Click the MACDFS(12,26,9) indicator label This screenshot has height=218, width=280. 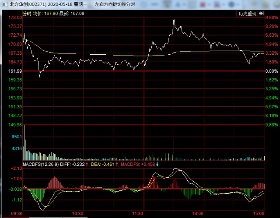click(x=41, y=165)
